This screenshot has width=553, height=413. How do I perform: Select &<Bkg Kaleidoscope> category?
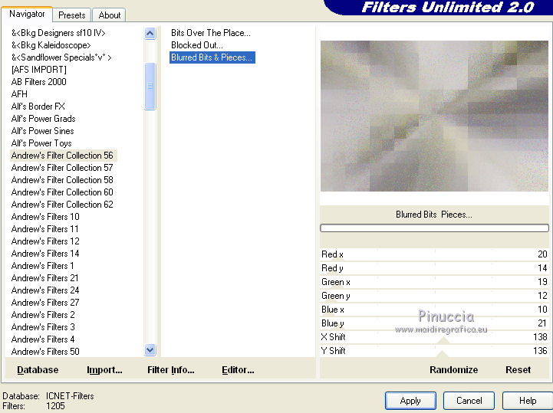pyautogui.click(x=51, y=45)
